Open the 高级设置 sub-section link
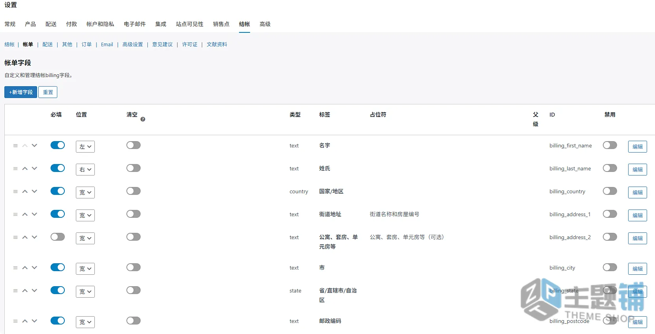This screenshot has width=655, height=334. tap(133, 45)
